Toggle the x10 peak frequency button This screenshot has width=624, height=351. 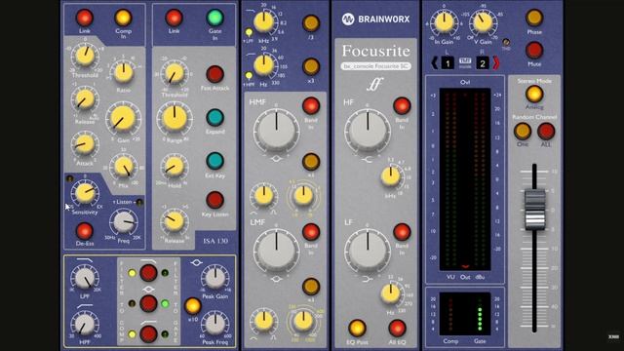(x=193, y=306)
